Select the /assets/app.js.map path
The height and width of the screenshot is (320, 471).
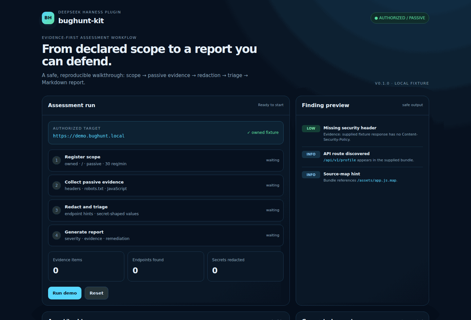pos(377,180)
